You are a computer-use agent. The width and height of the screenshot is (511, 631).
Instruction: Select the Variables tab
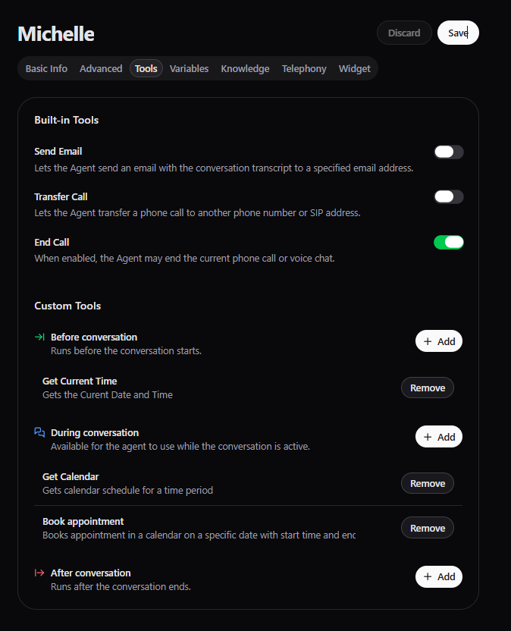click(189, 68)
